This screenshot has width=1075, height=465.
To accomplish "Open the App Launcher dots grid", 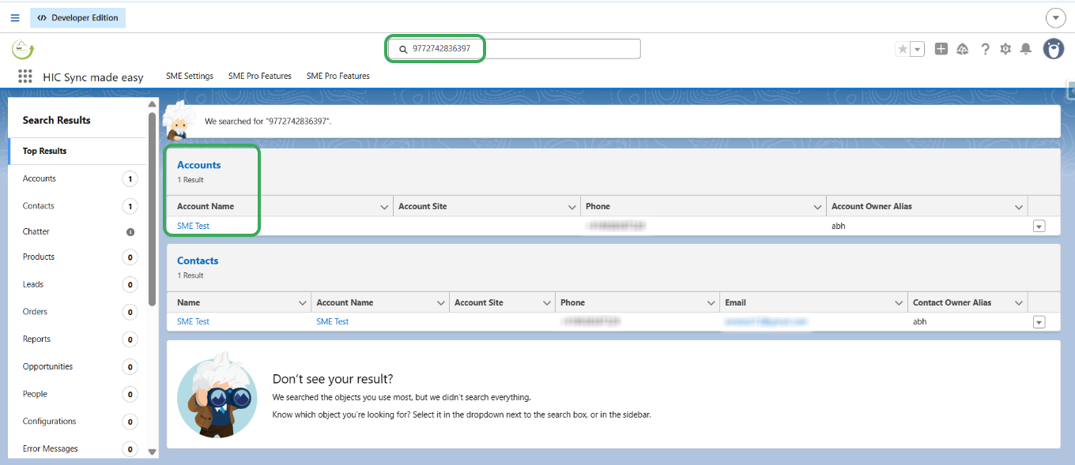I will pos(25,77).
